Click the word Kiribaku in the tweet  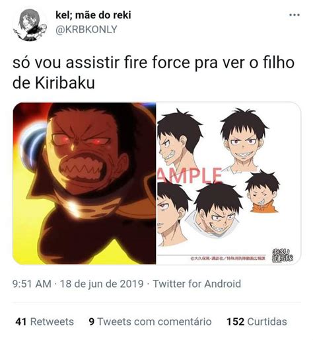click(x=65, y=83)
